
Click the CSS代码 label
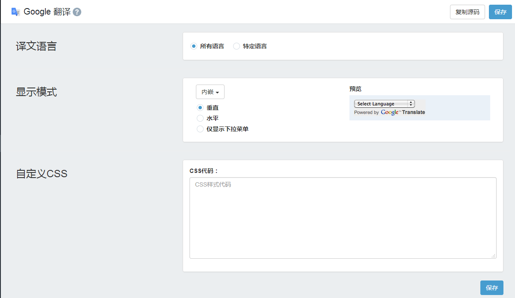(x=204, y=171)
